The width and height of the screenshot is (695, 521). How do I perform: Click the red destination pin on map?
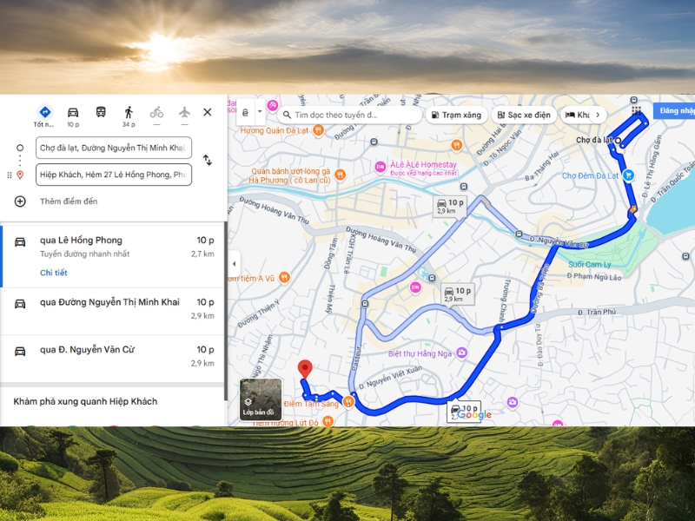304,368
